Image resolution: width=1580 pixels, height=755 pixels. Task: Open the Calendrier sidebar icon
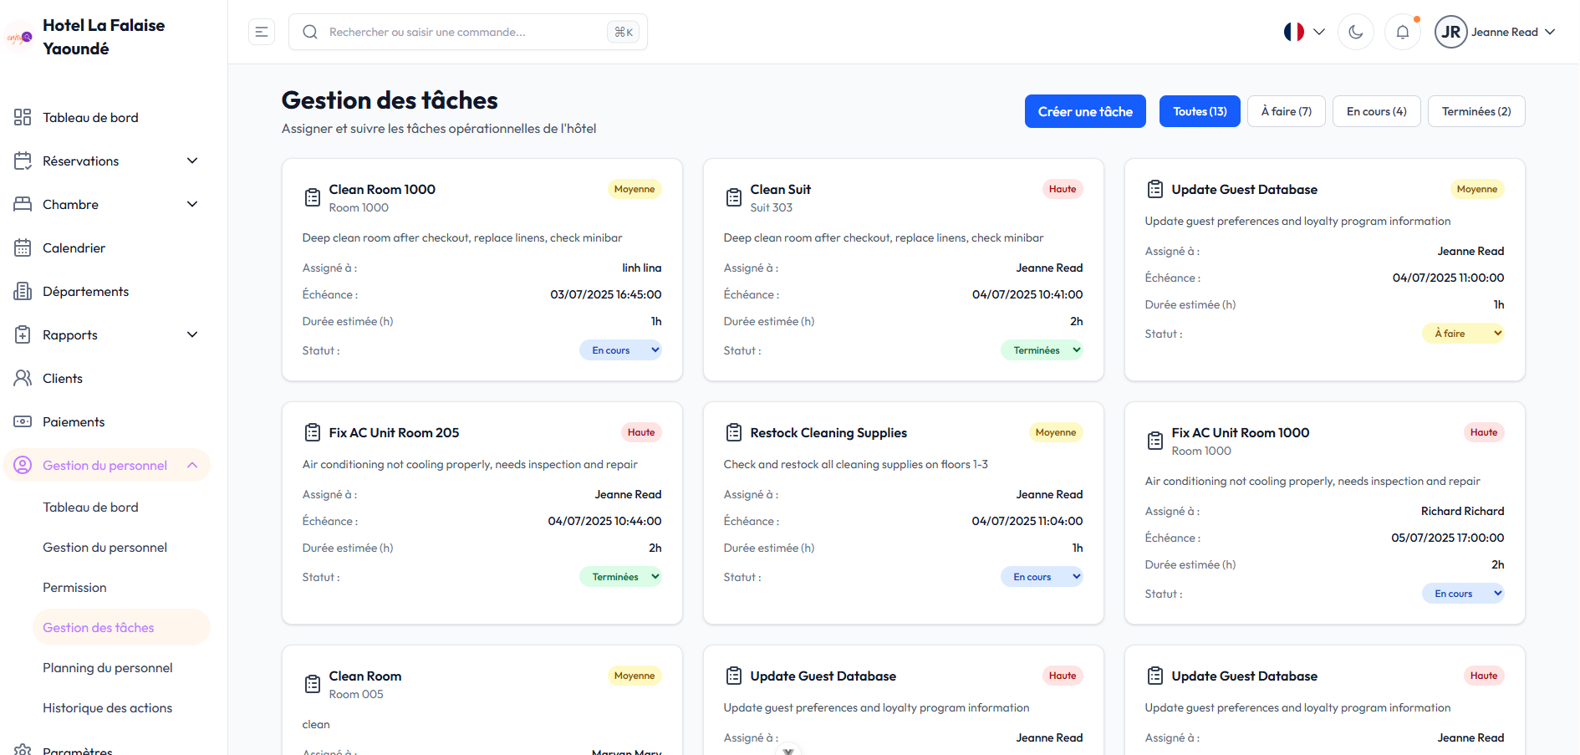point(23,248)
